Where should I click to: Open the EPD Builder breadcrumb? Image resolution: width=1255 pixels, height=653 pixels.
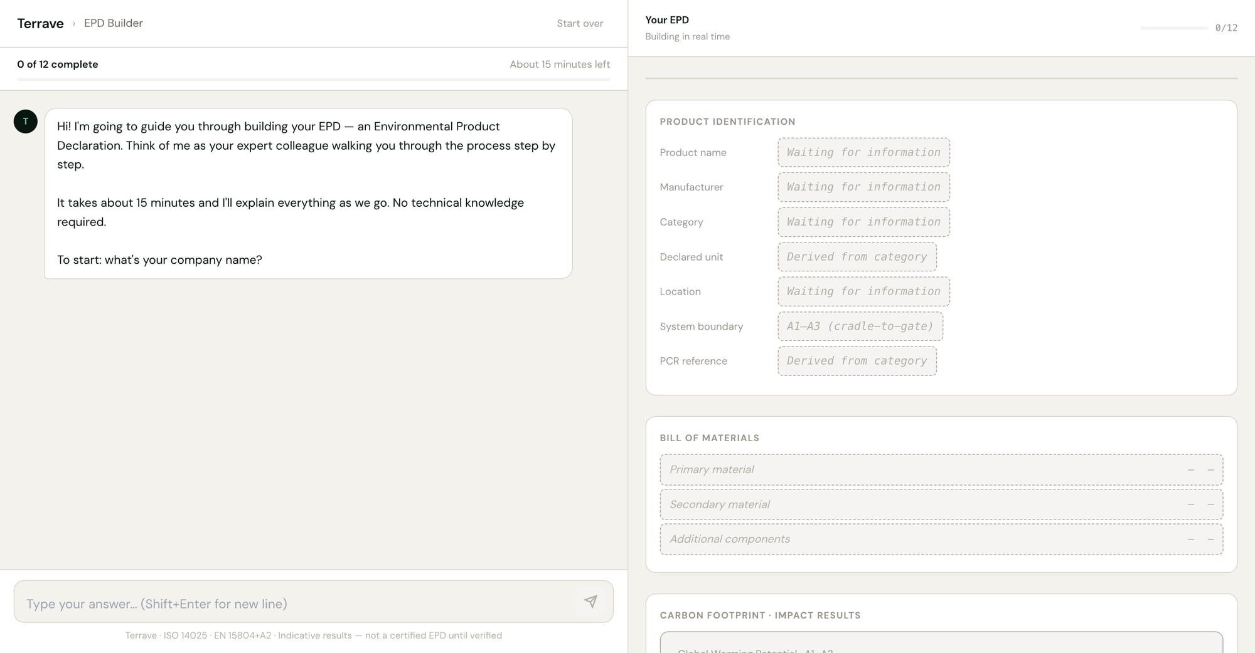114,23
